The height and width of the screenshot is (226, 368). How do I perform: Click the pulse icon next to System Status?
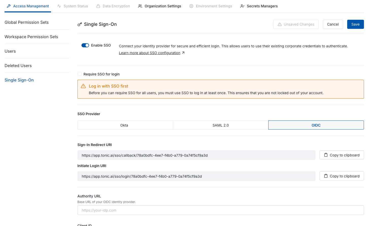tap(59, 6)
